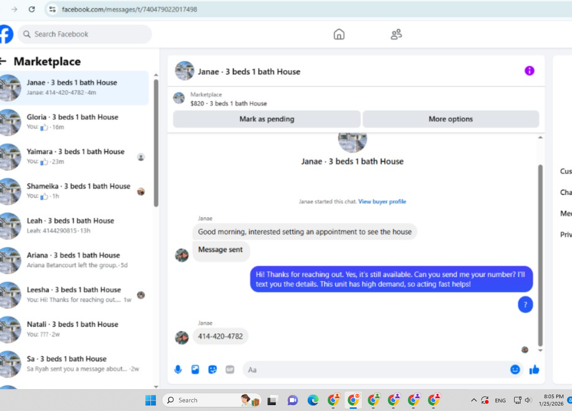Open the volume speaker tray icon
The width and height of the screenshot is (572, 411).
tap(528, 400)
